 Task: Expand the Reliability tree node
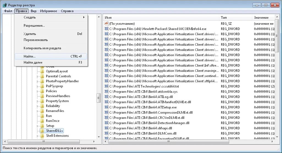[38, 106]
